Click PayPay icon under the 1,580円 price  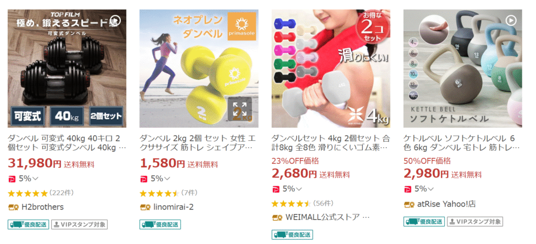pos(143,178)
